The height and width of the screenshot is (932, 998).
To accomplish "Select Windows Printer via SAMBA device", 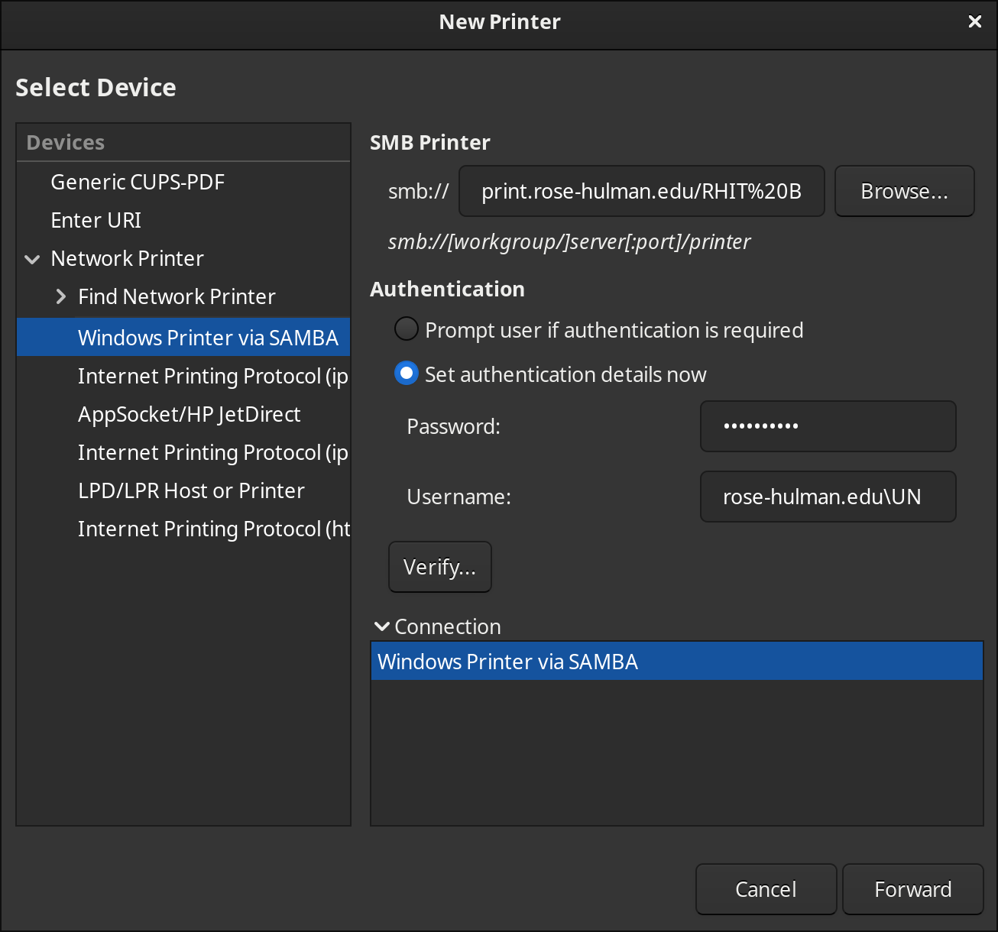I will (x=208, y=338).
